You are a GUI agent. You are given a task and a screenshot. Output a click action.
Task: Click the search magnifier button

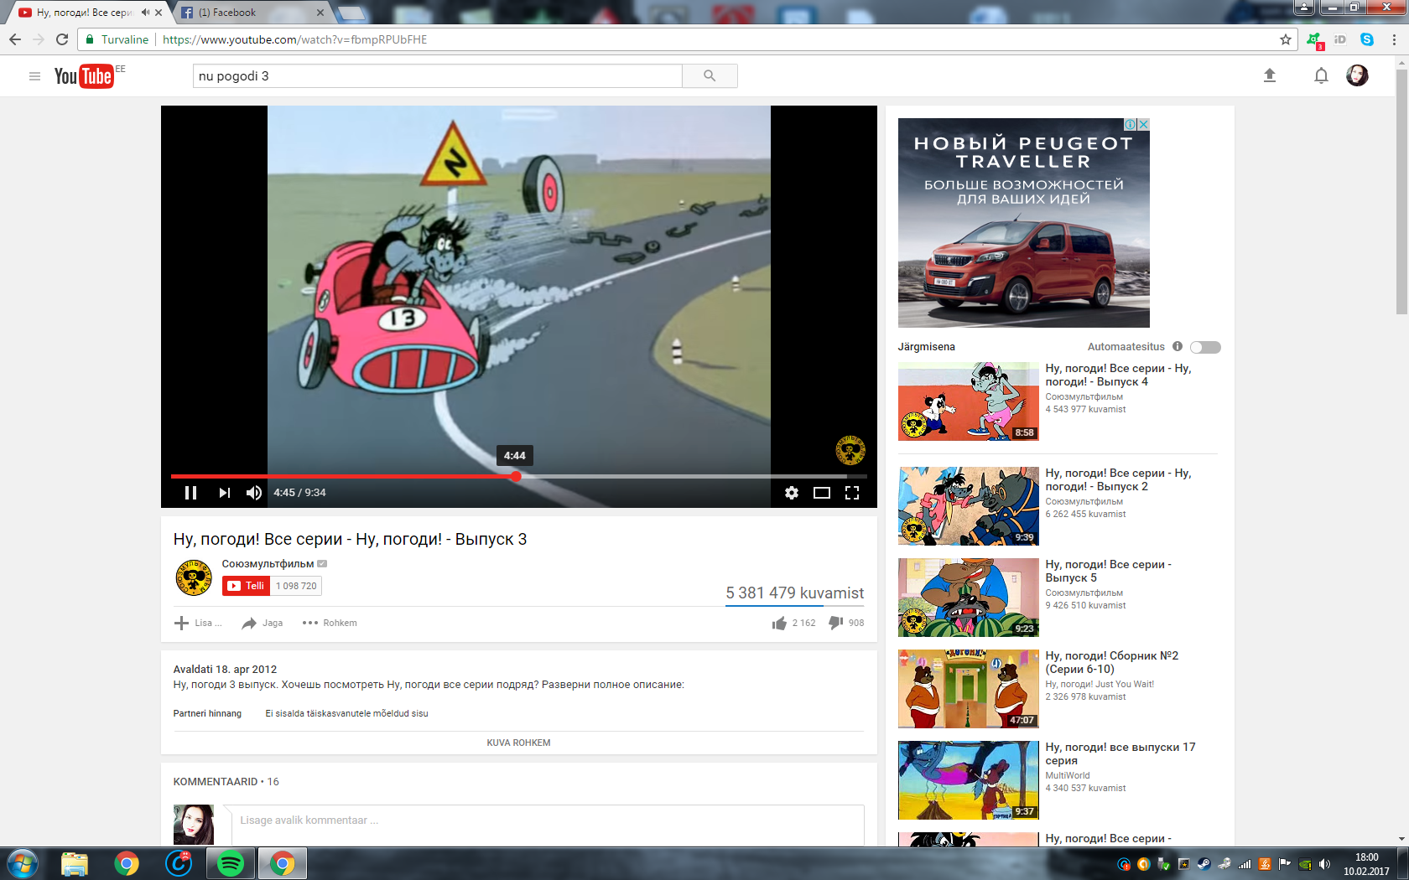[710, 76]
